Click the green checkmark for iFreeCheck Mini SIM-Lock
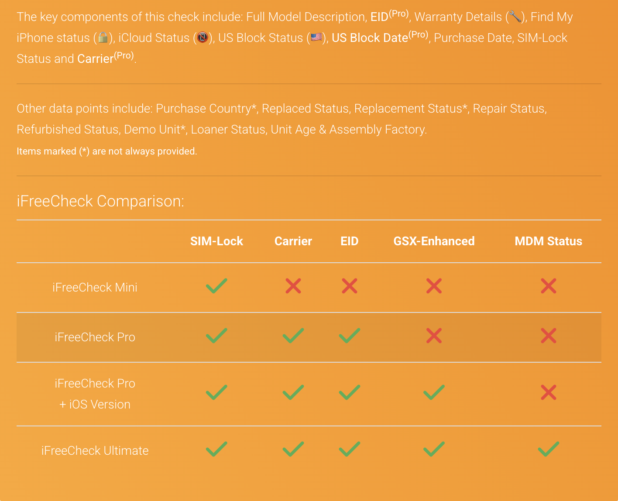The image size is (618, 501). [x=216, y=286]
